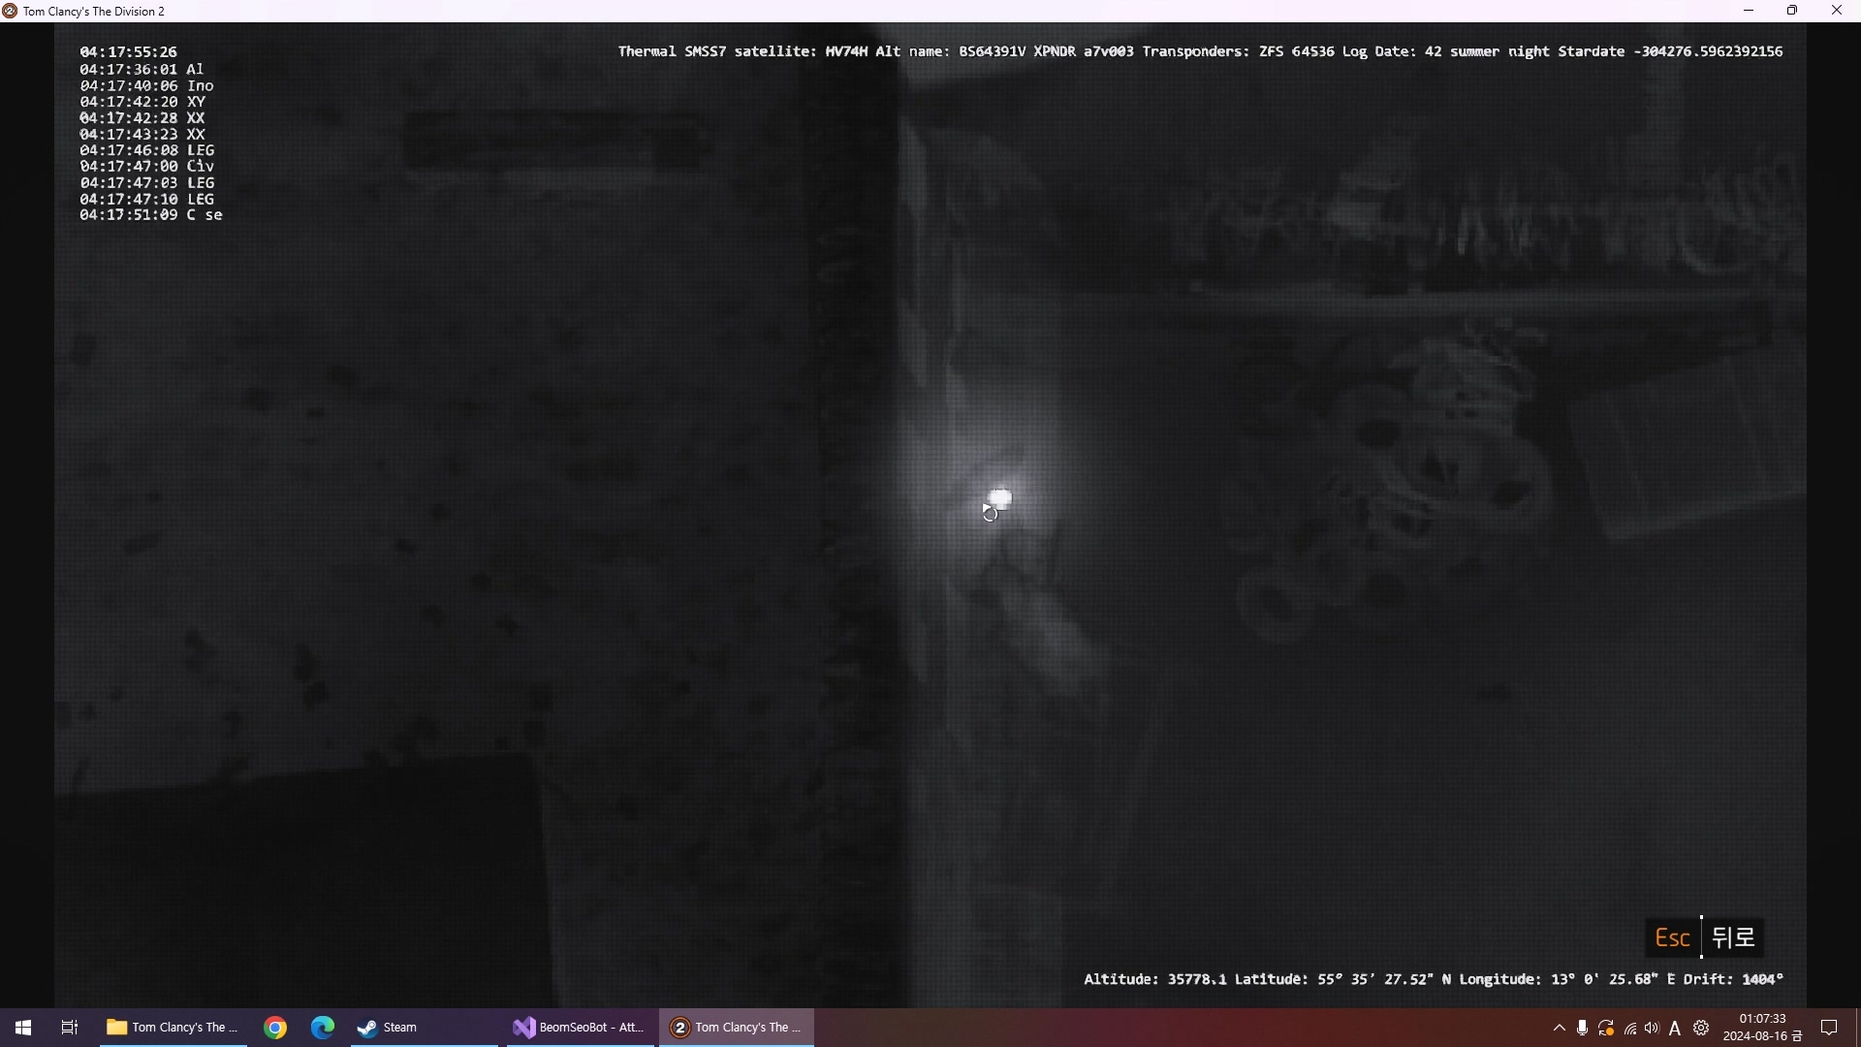Open the clock and date calendar
The width and height of the screenshot is (1861, 1047).
[1761, 1028]
